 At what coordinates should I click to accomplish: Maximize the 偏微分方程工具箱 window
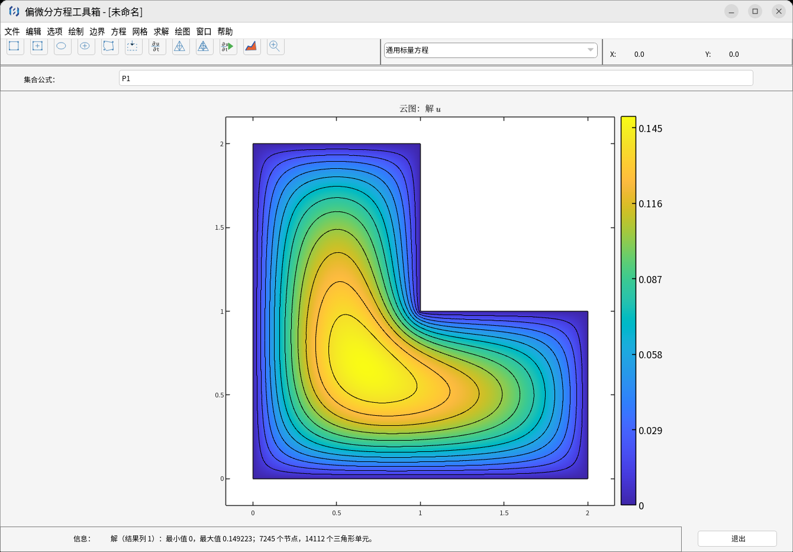[x=755, y=11]
